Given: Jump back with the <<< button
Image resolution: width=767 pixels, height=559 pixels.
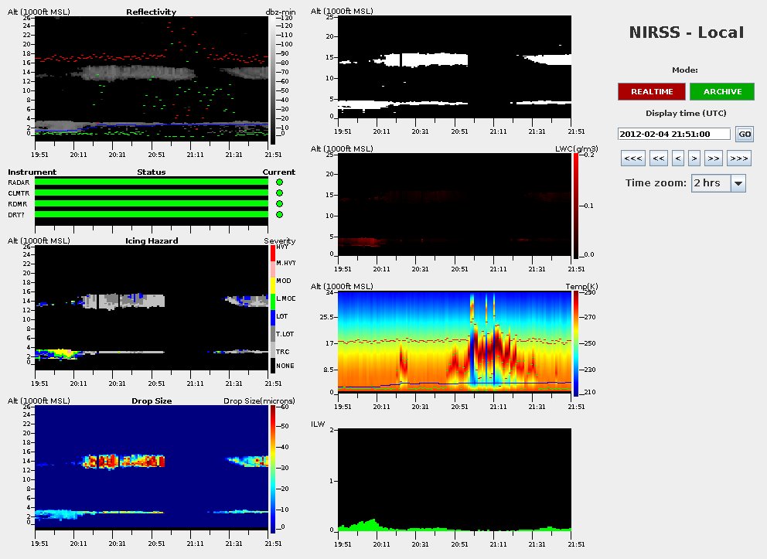Looking at the screenshot, I should (x=633, y=158).
